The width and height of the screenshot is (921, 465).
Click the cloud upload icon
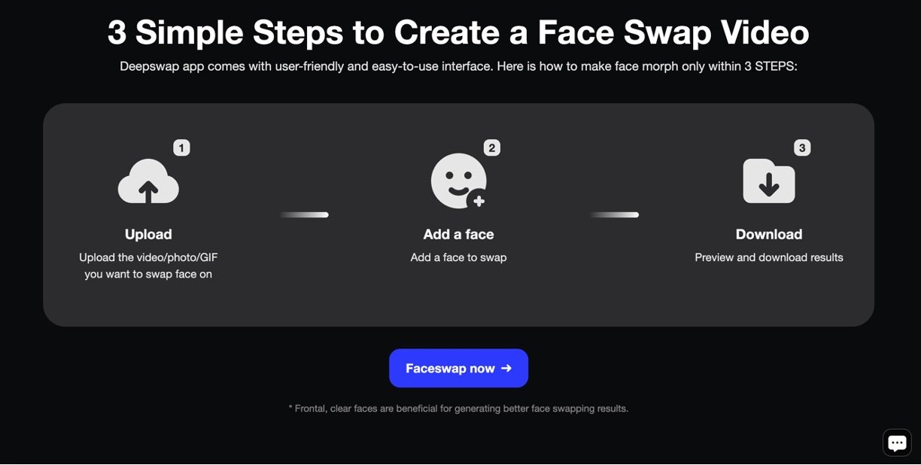click(x=148, y=181)
